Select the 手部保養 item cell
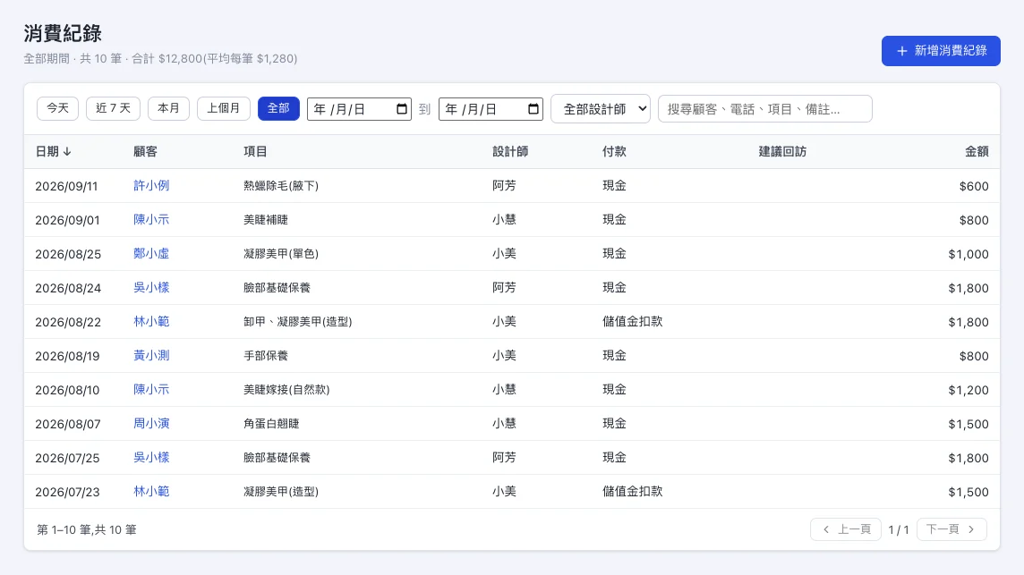Viewport: 1024px width, 575px height. coord(266,356)
